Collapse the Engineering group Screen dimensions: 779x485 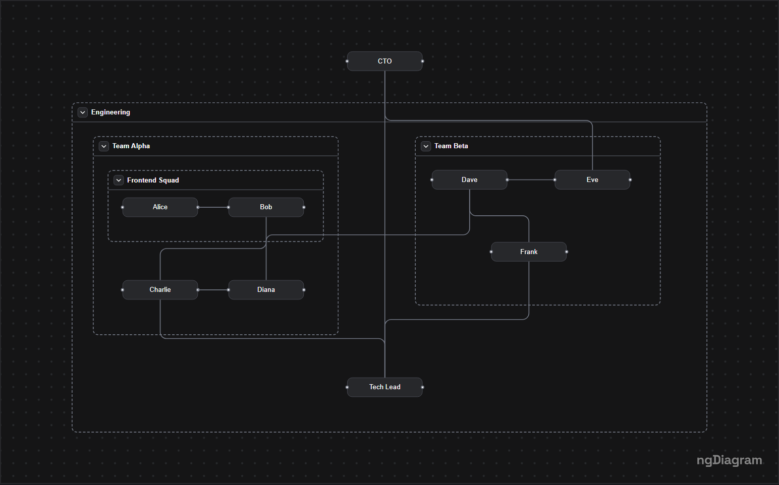[x=83, y=112]
